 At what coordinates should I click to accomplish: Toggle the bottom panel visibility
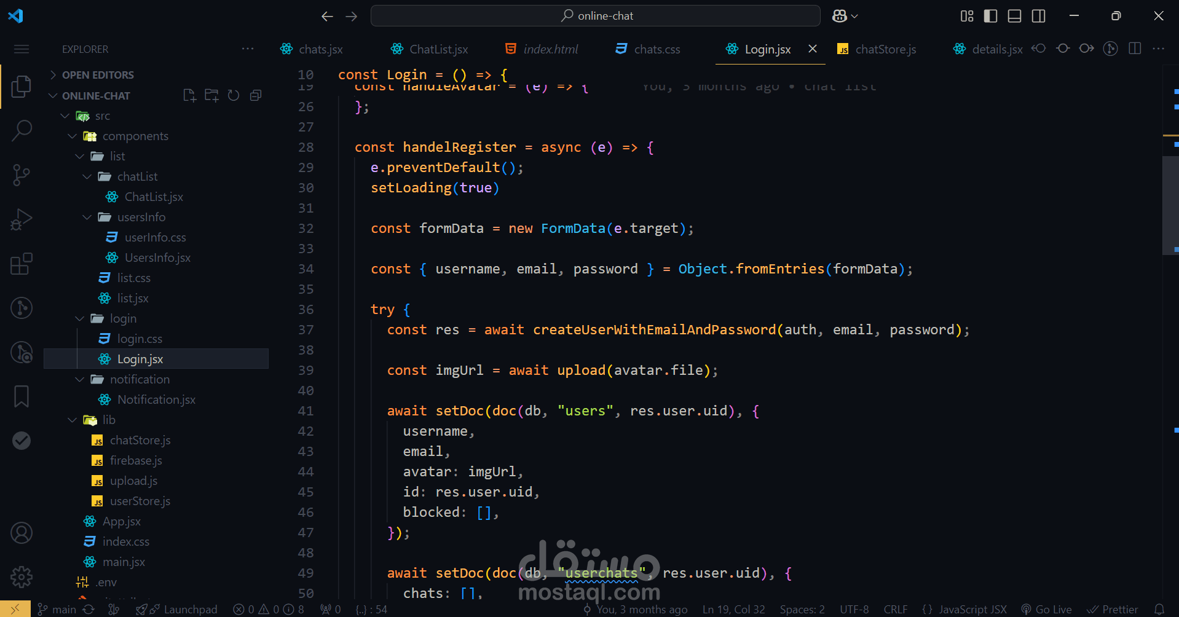[x=1015, y=16]
